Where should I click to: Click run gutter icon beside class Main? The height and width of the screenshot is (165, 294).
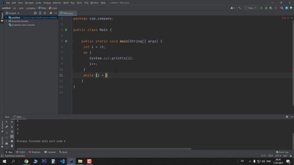pos(66,30)
